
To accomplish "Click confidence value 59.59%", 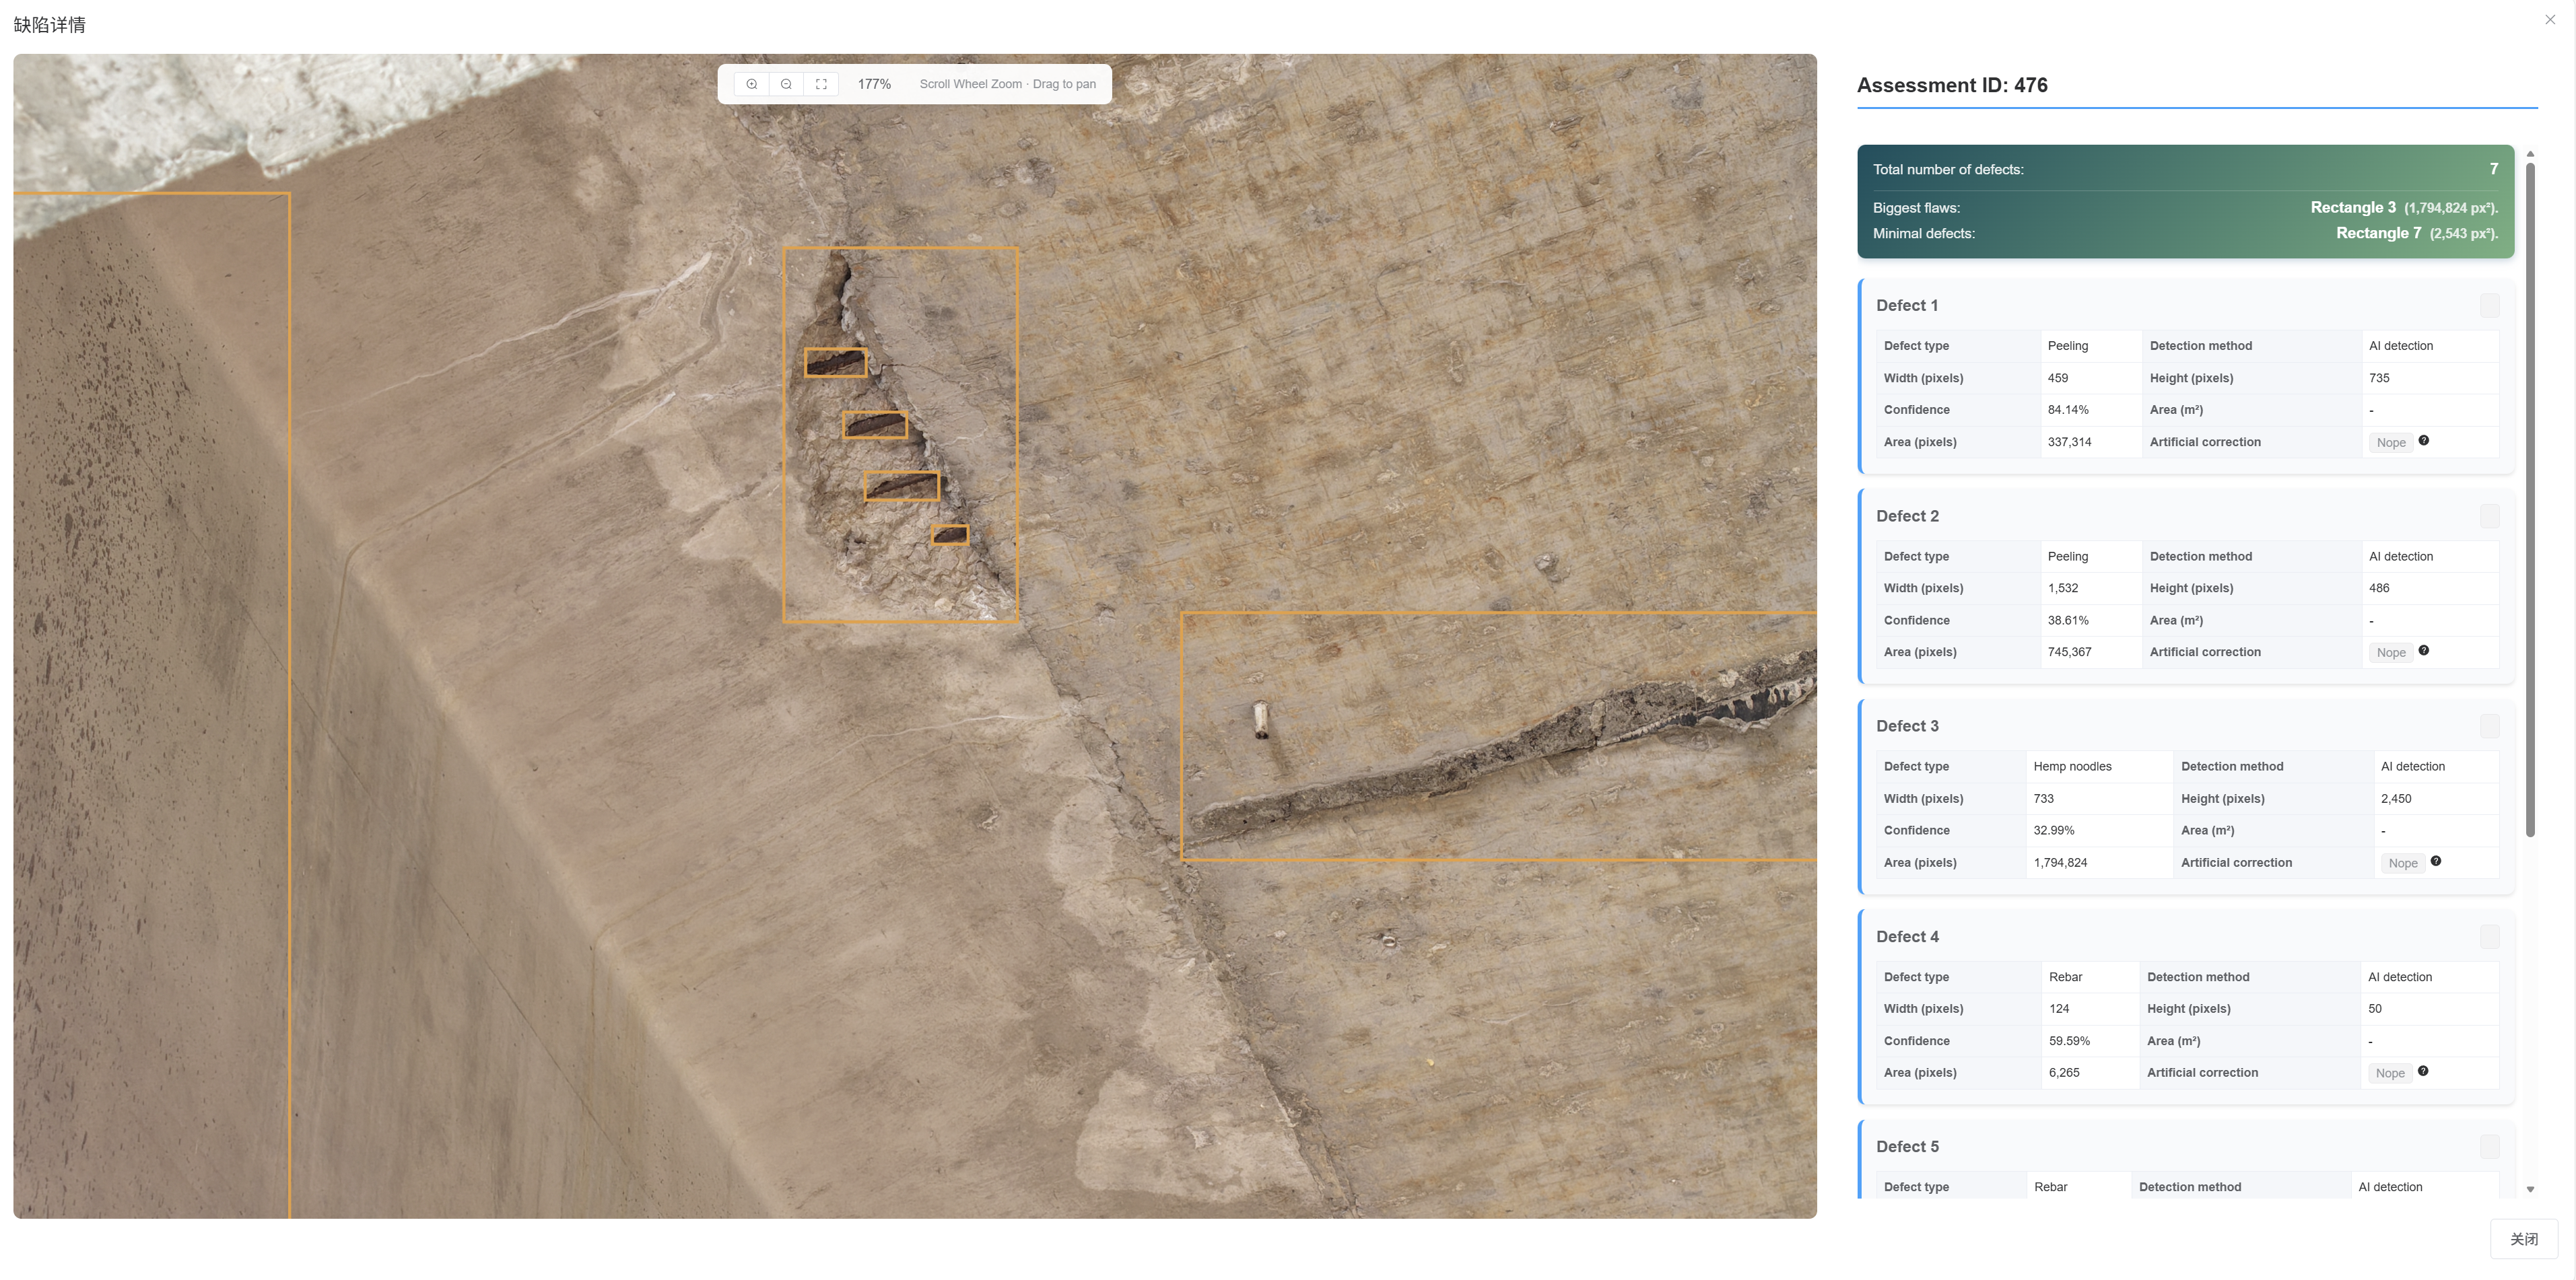I will coord(2069,1041).
